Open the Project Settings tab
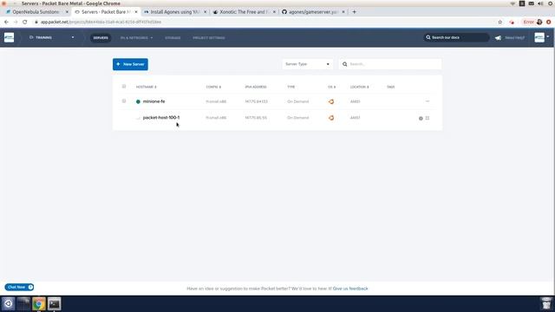555x312 pixels. [x=208, y=38]
